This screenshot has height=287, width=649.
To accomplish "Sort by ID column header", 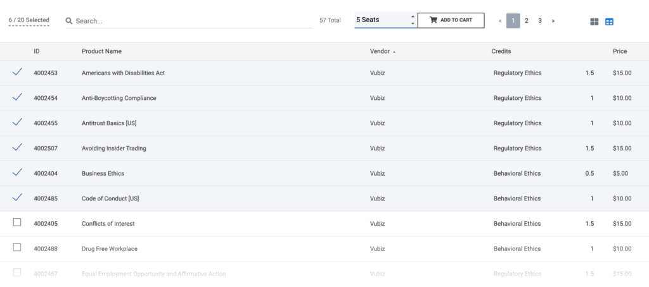I will (37, 51).
